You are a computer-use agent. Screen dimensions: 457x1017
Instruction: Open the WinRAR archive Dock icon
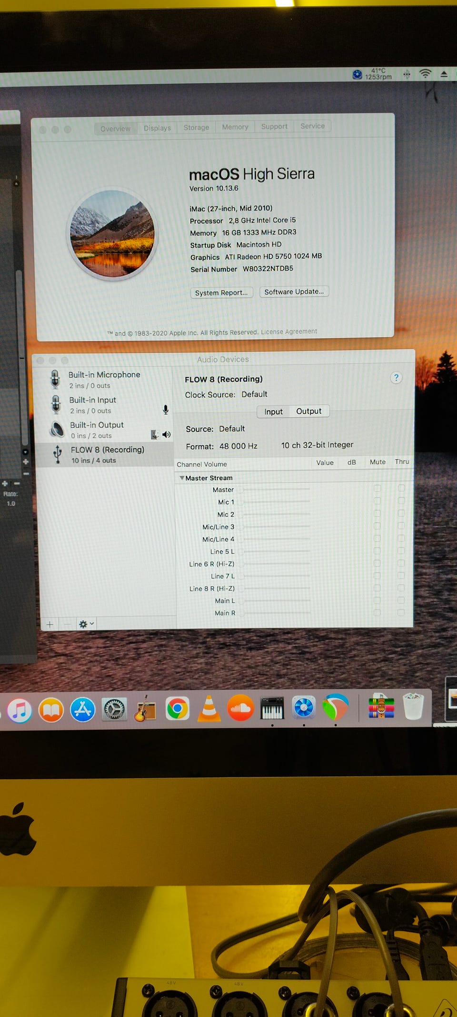click(381, 706)
